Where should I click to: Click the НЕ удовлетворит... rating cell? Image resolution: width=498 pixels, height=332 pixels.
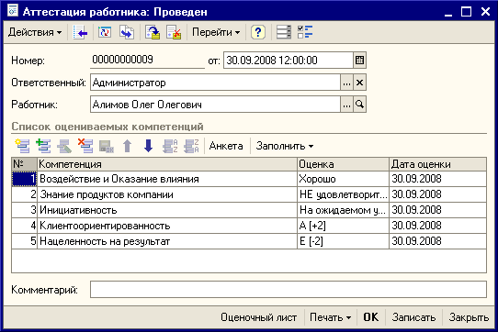343,194
